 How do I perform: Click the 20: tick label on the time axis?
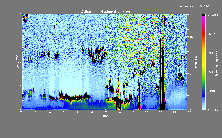point(161,112)
